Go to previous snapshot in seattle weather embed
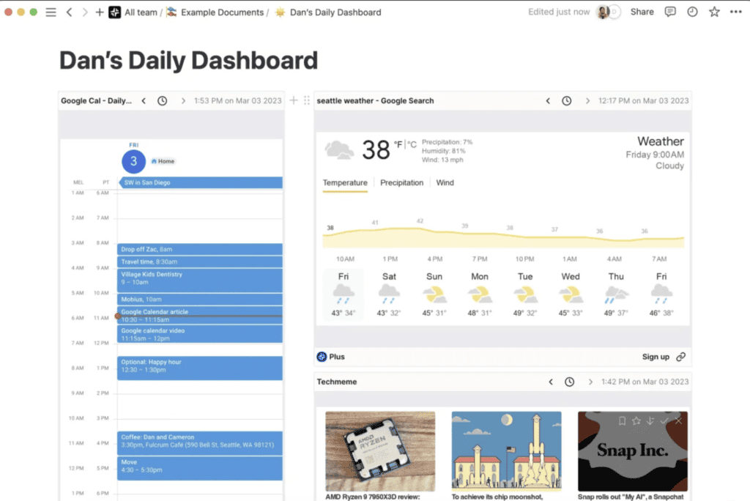The image size is (750, 501). coord(548,101)
